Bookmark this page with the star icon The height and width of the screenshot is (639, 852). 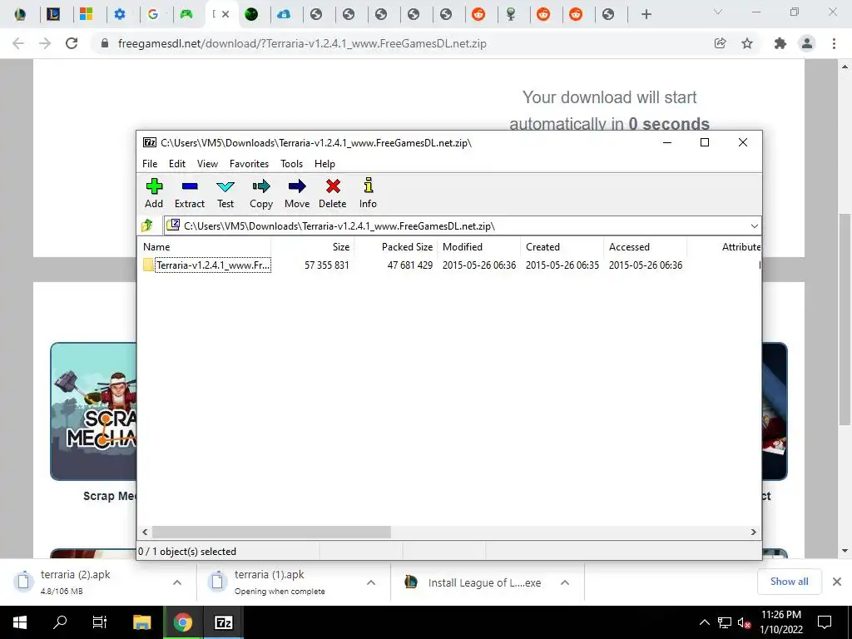point(747,43)
